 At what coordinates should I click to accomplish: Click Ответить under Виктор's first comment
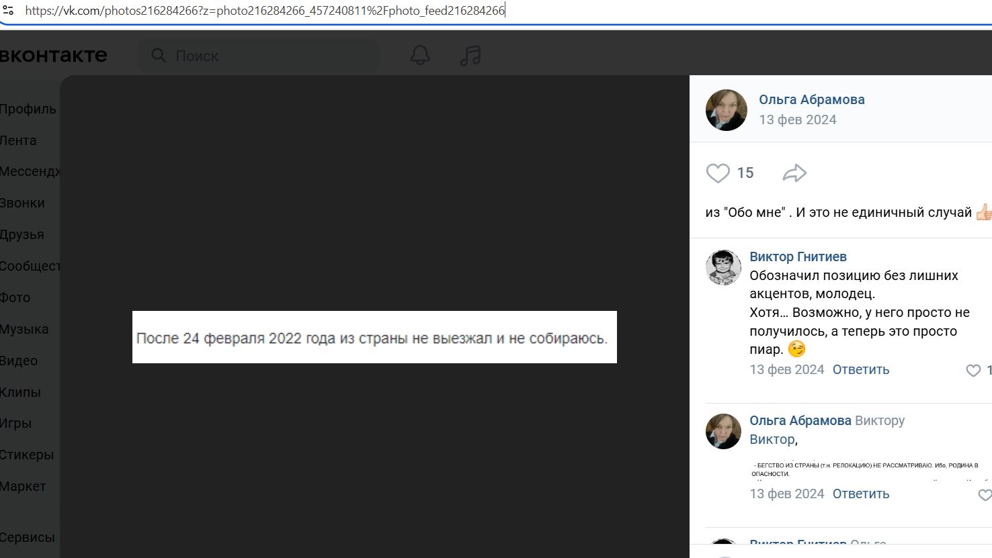tap(860, 369)
